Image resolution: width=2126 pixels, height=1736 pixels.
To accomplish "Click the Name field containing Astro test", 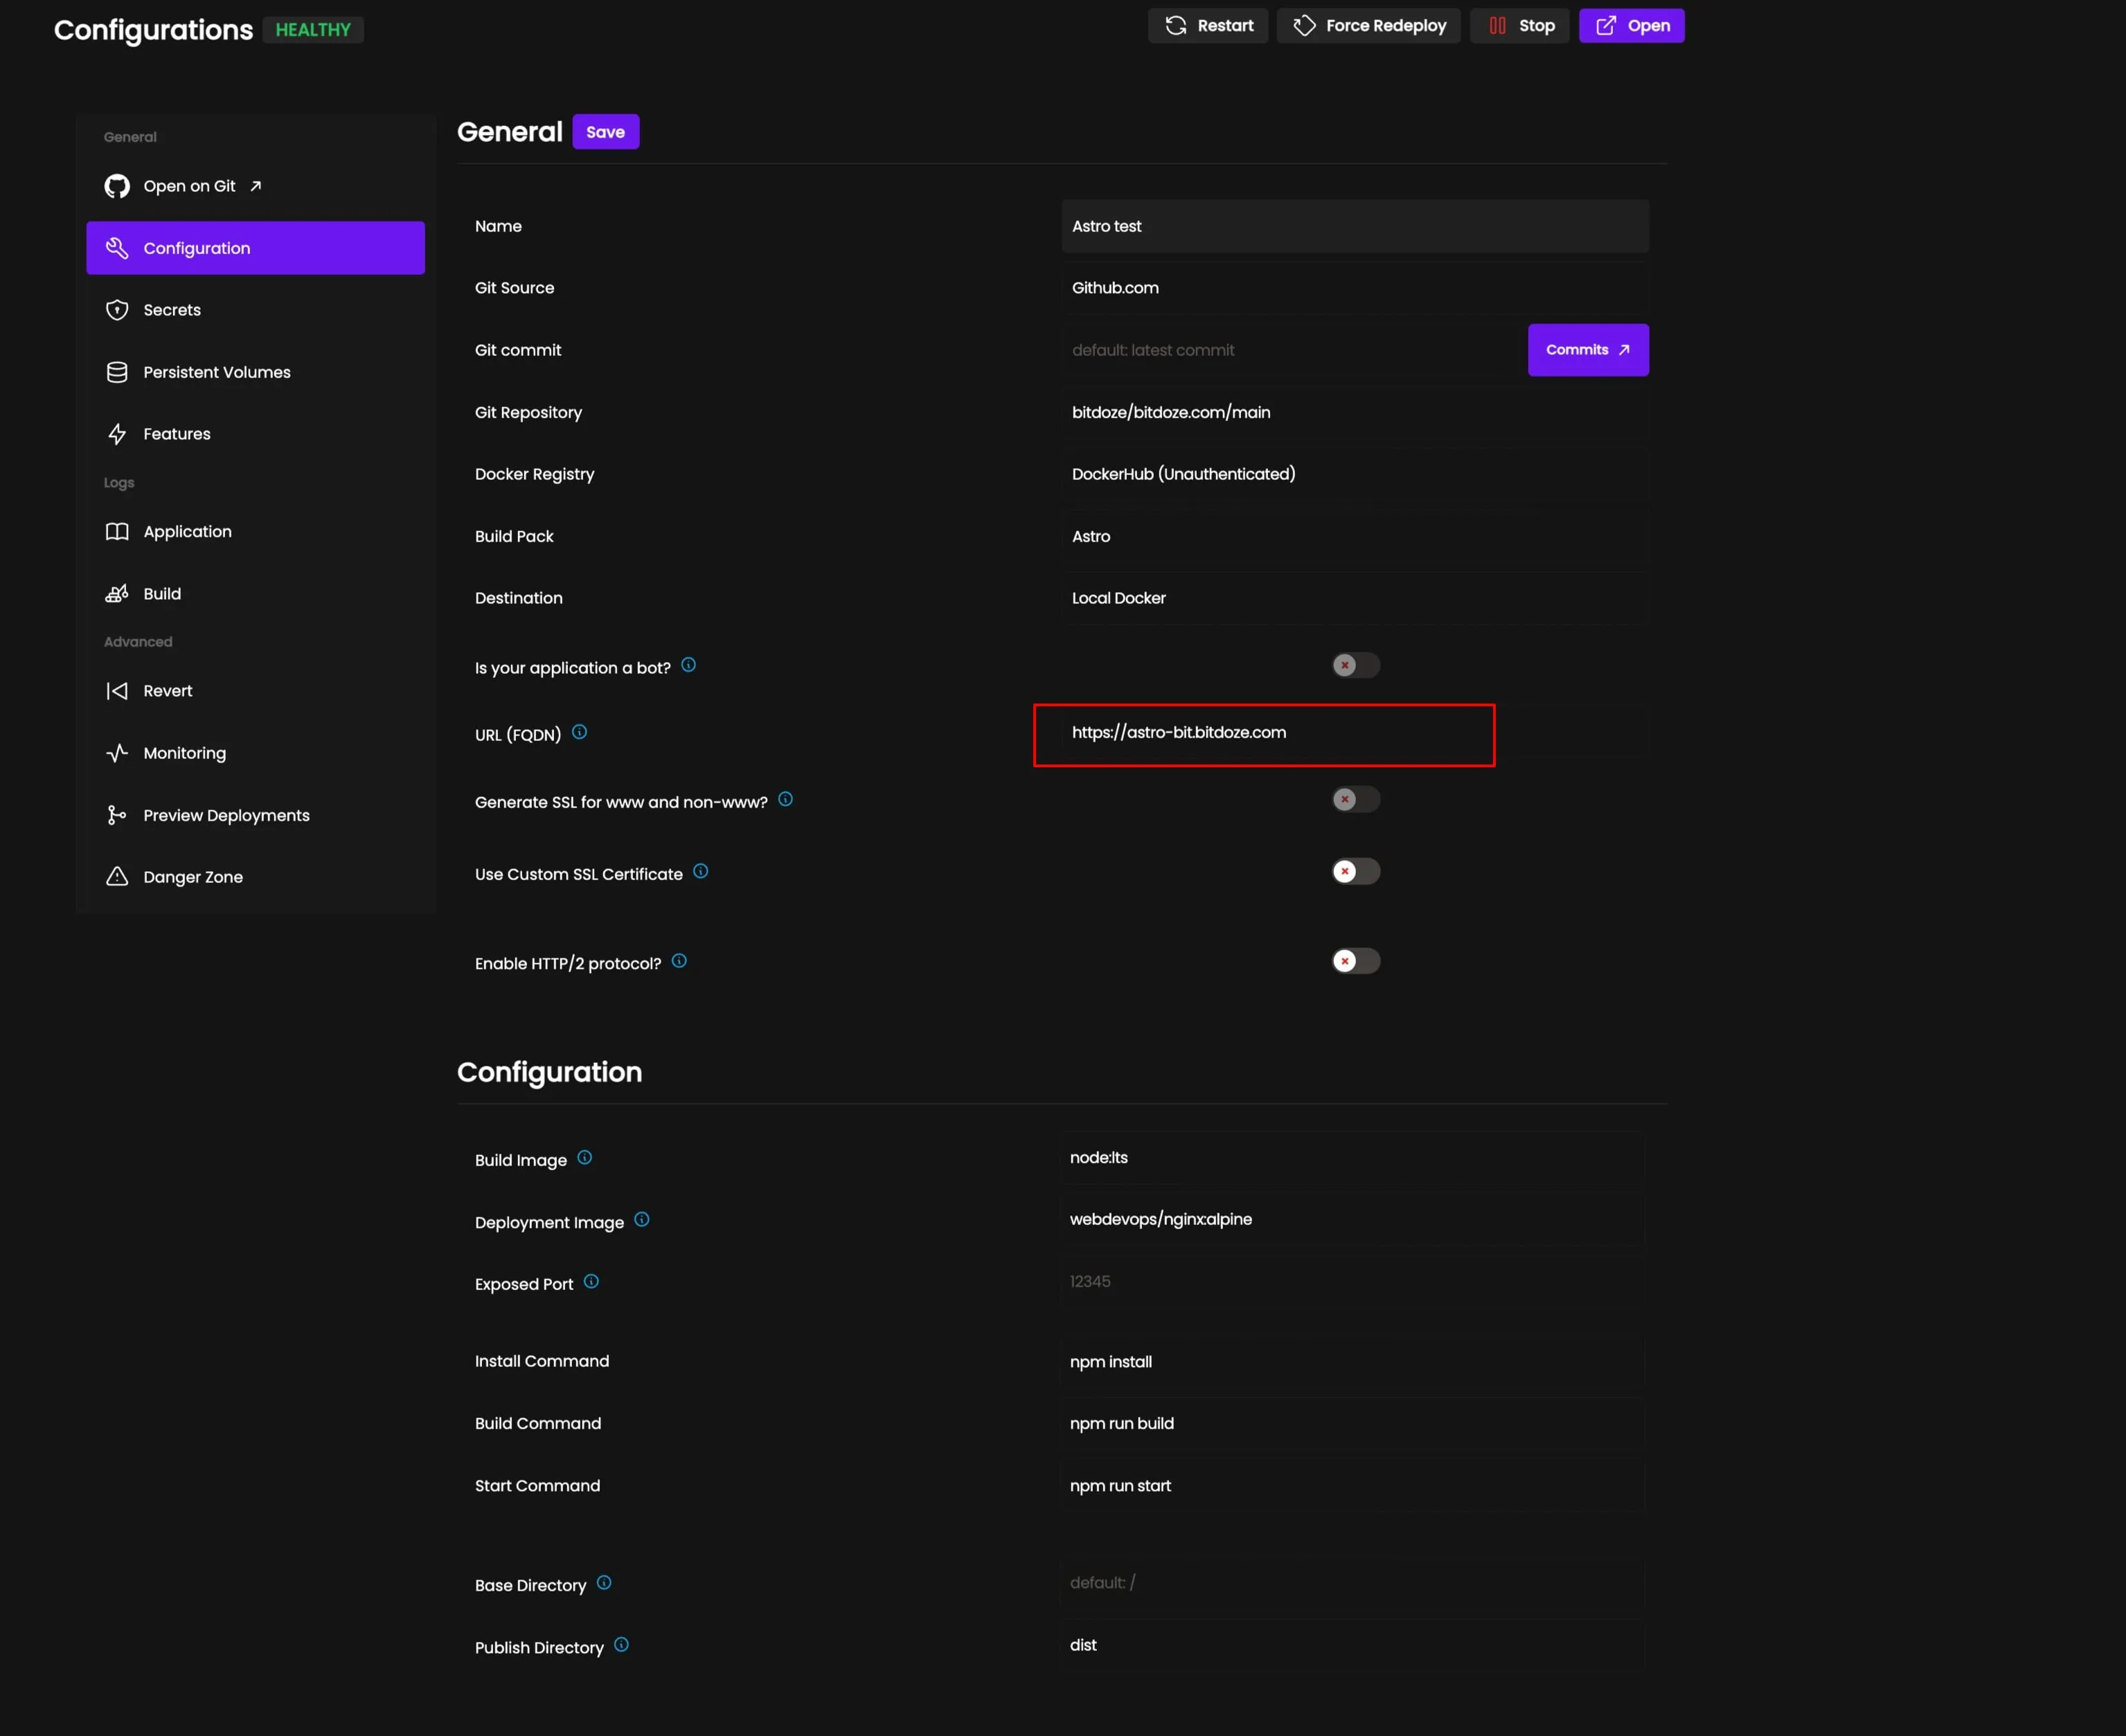I will (1355, 226).
